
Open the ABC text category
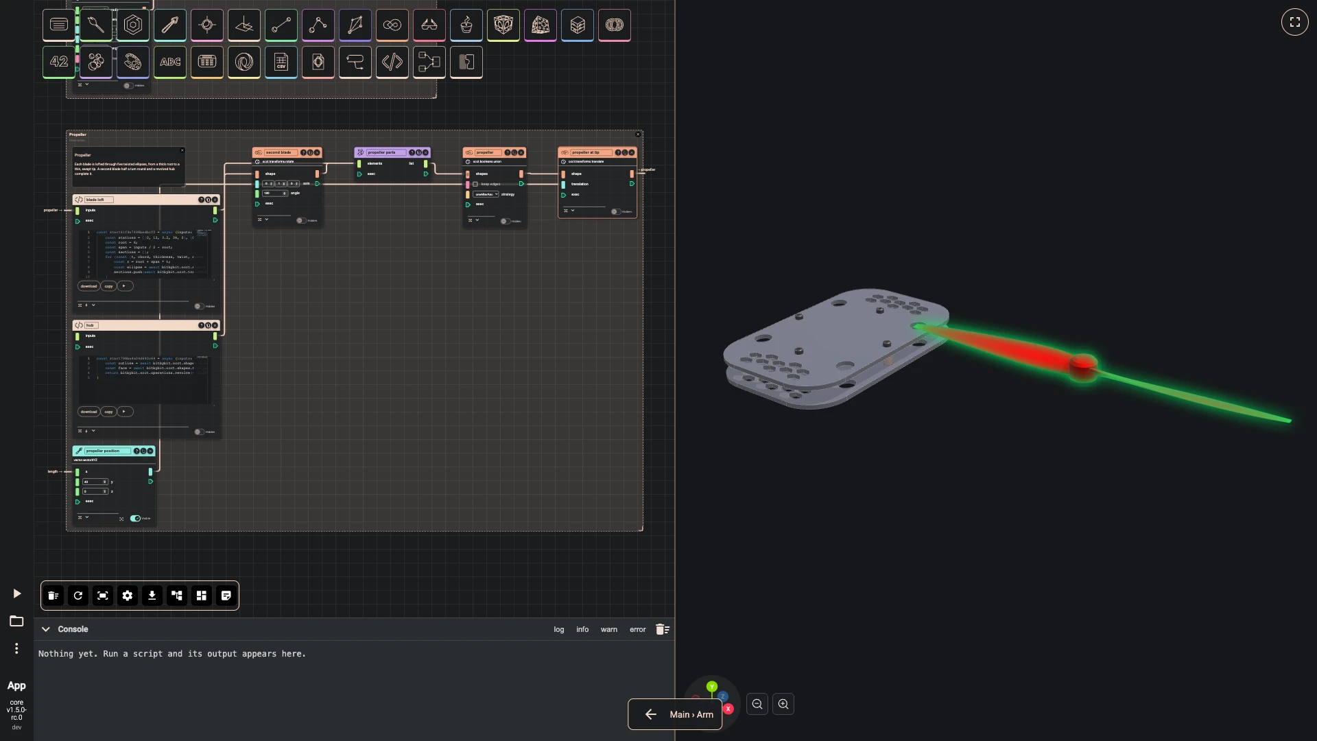pyautogui.click(x=170, y=62)
